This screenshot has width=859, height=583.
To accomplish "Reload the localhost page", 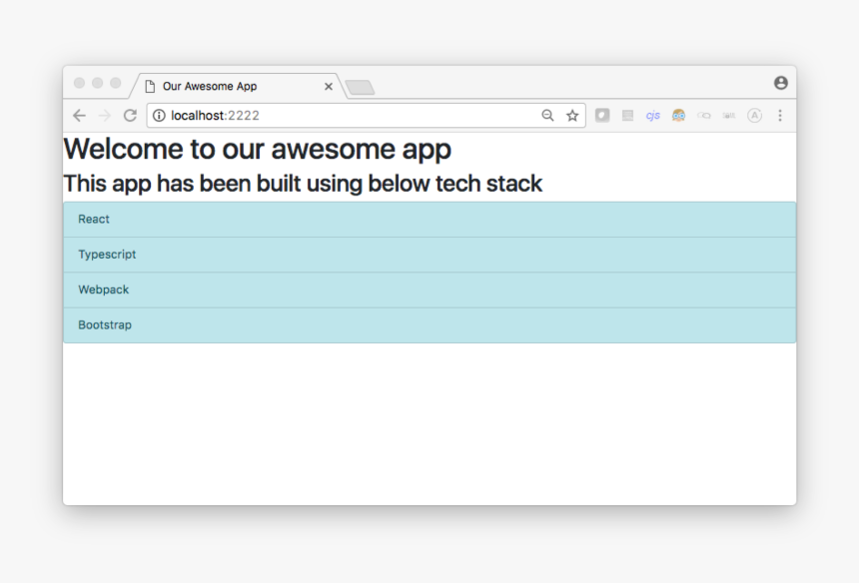I will click(x=130, y=116).
